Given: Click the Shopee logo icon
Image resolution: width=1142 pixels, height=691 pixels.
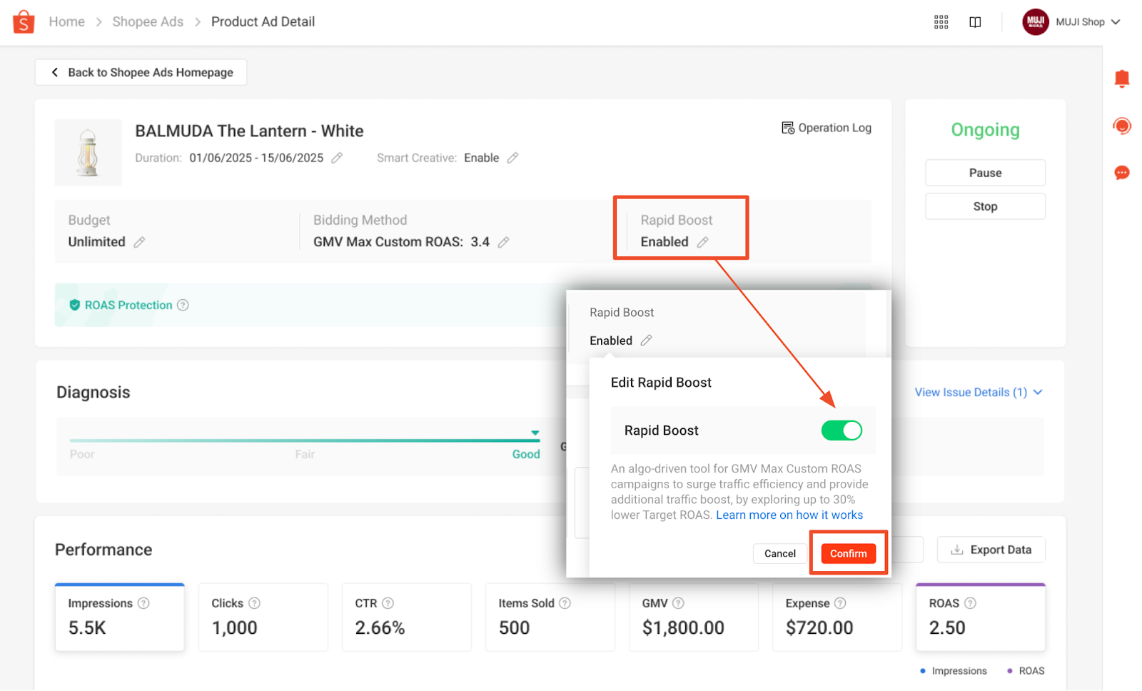Looking at the screenshot, I should point(24,21).
